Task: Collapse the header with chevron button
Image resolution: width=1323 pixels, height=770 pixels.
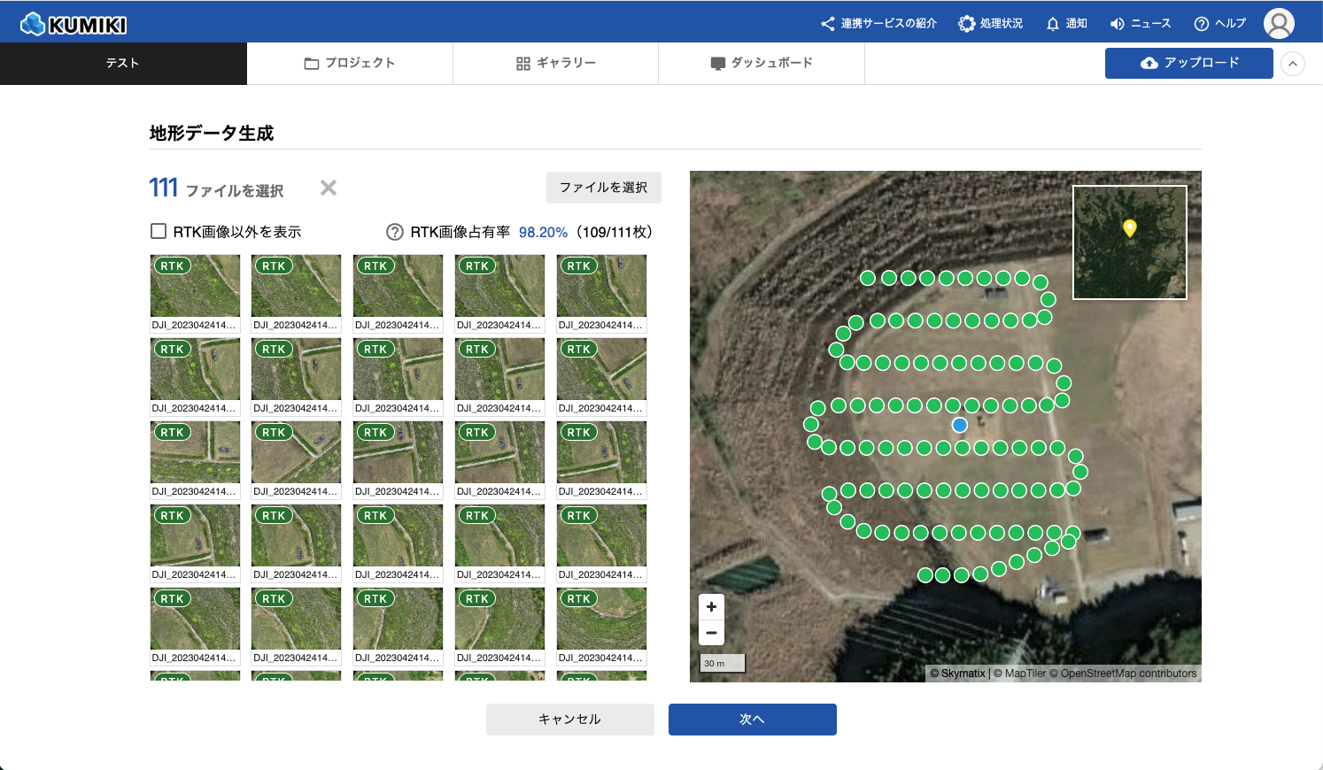Action: click(1293, 64)
